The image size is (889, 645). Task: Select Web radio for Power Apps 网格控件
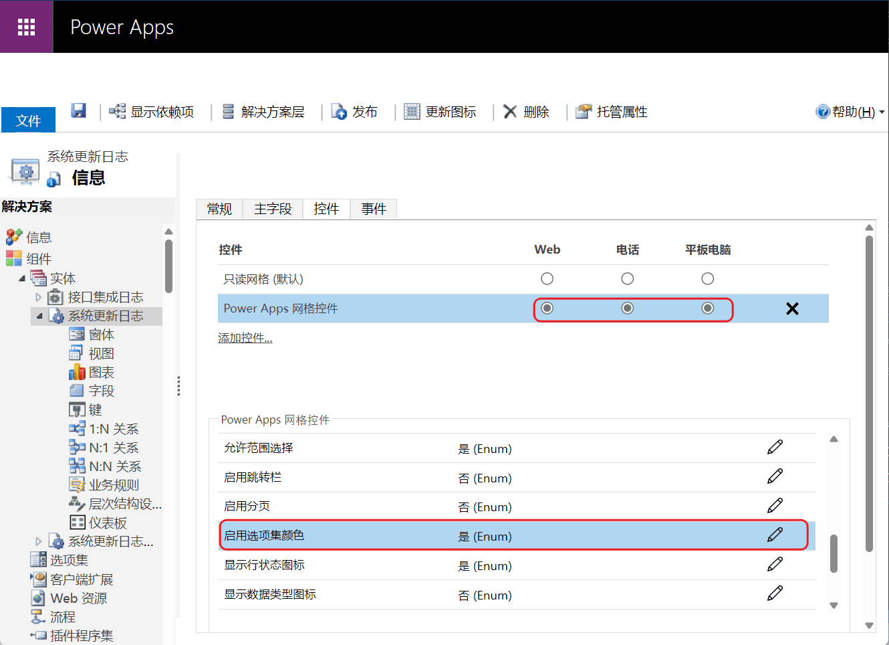pyautogui.click(x=547, y=308)
